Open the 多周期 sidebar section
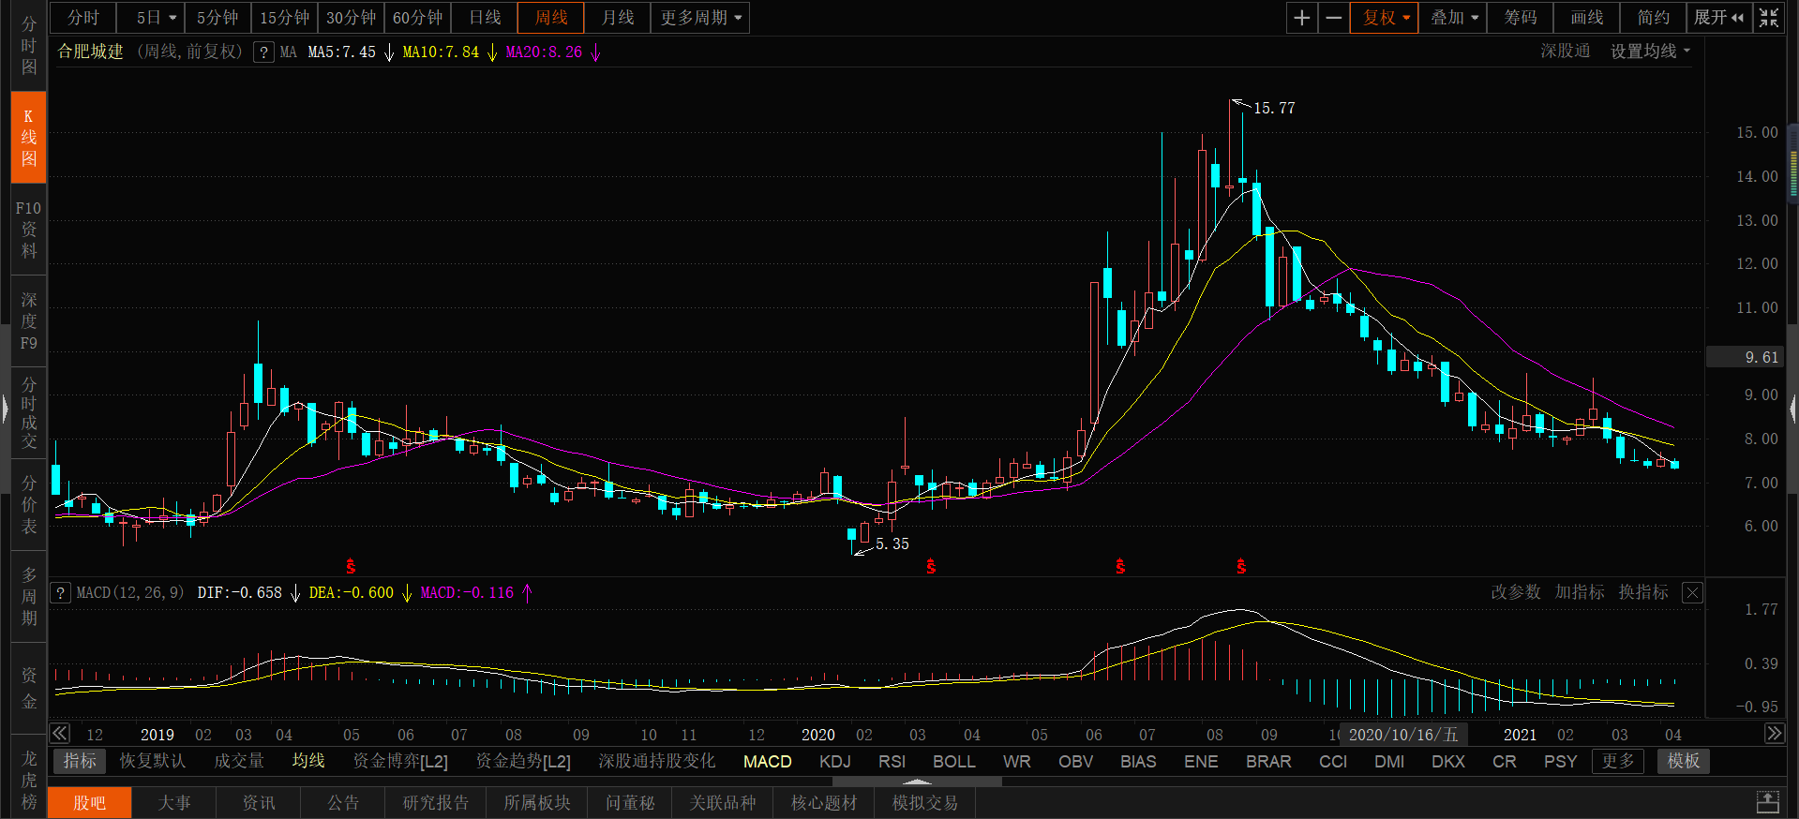 click(x=29, y=597)
